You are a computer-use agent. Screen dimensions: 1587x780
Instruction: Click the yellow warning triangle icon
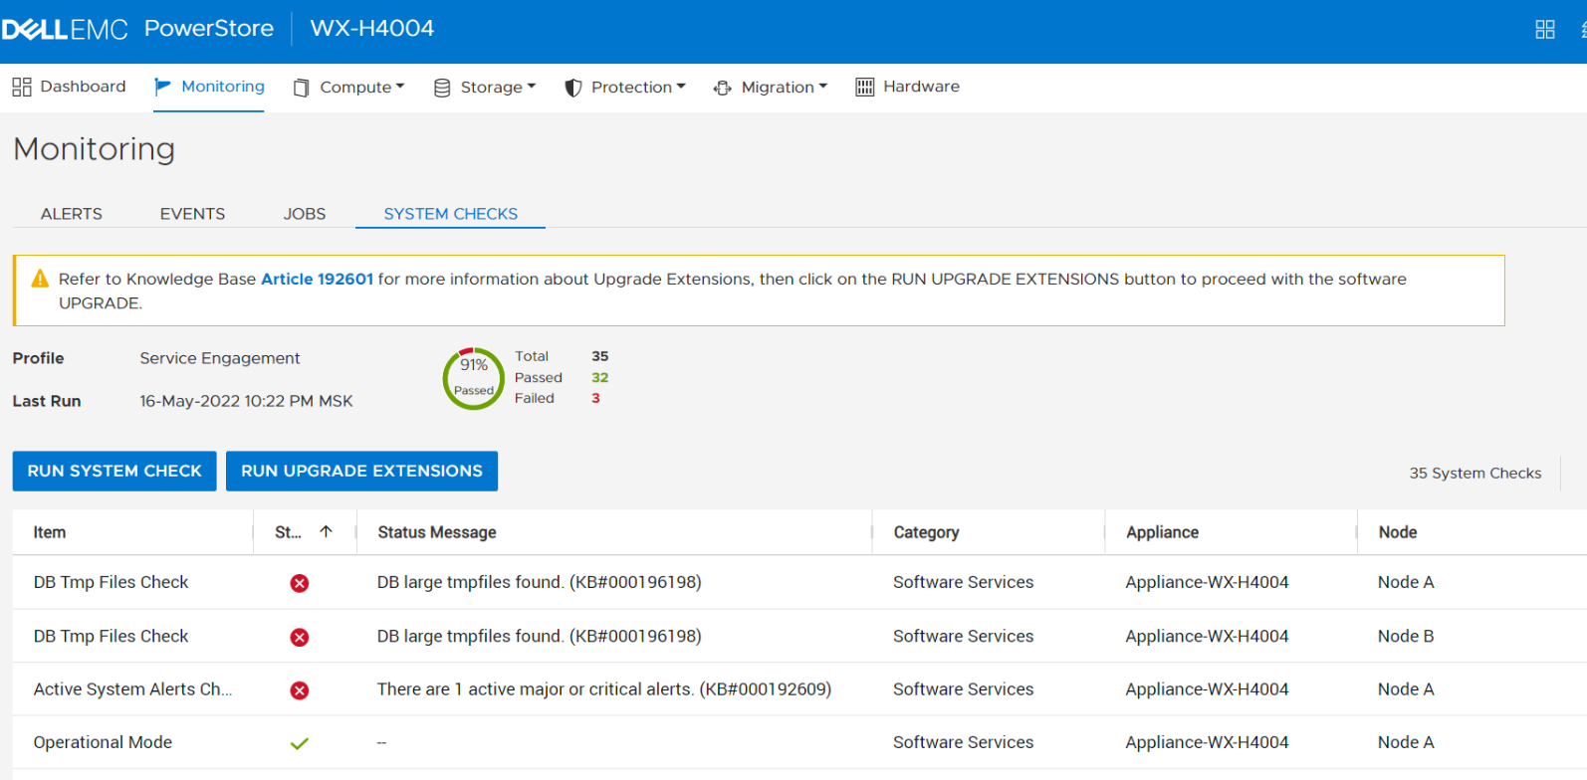(x=40, y=280)
